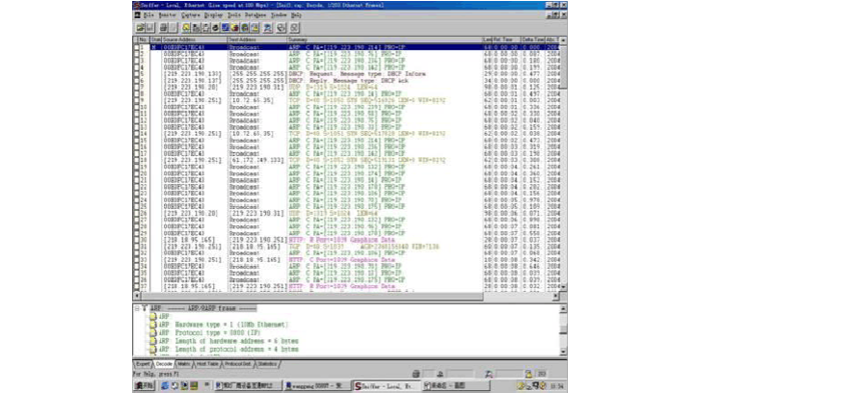Open the Tools menu

(234, 15)
